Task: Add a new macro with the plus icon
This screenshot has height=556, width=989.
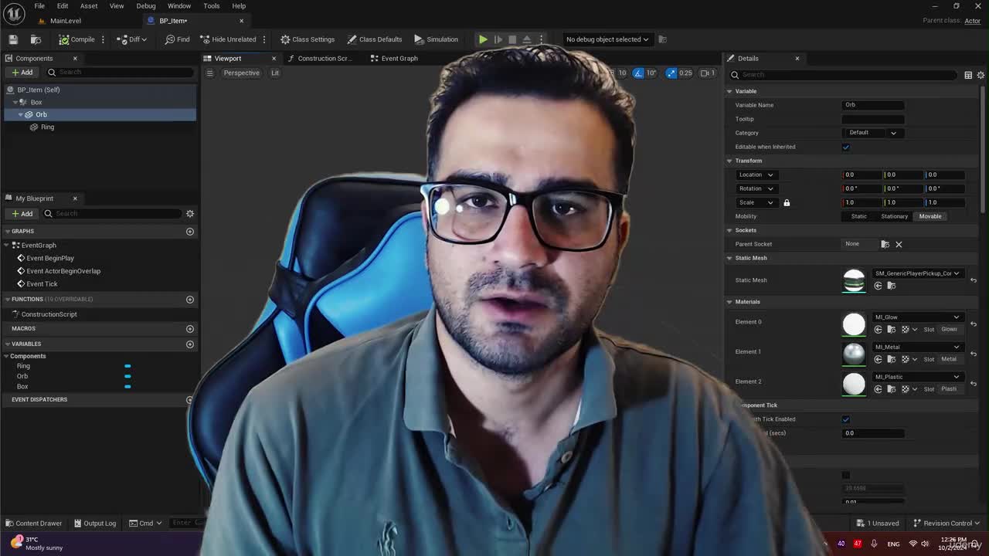Action: point(190,328)
